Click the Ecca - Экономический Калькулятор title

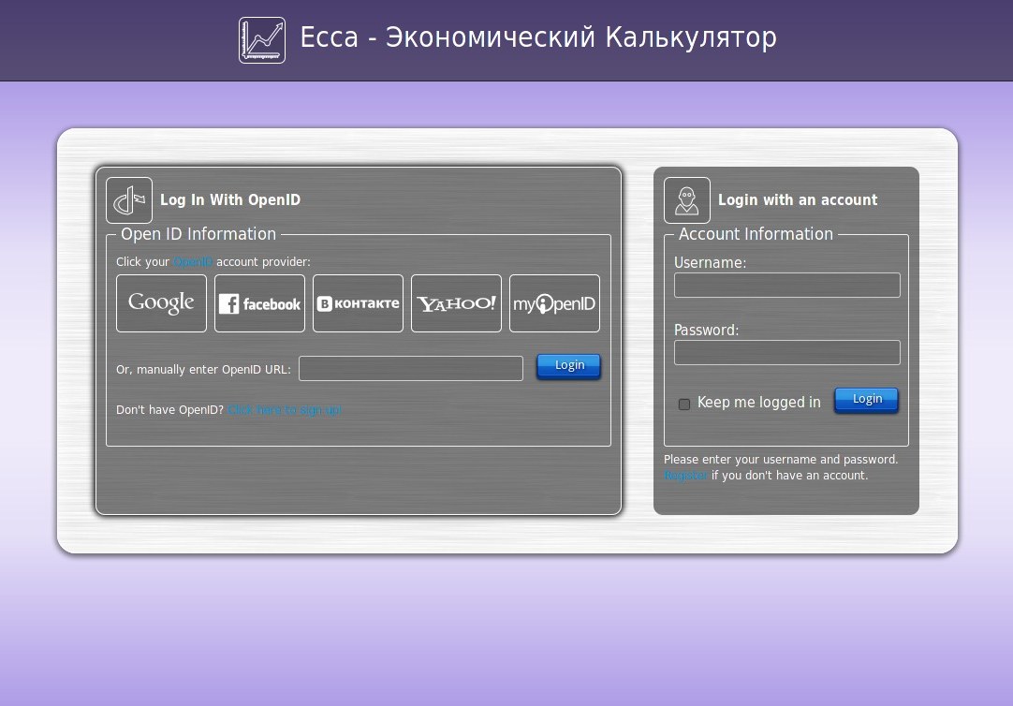click(538, 37)
